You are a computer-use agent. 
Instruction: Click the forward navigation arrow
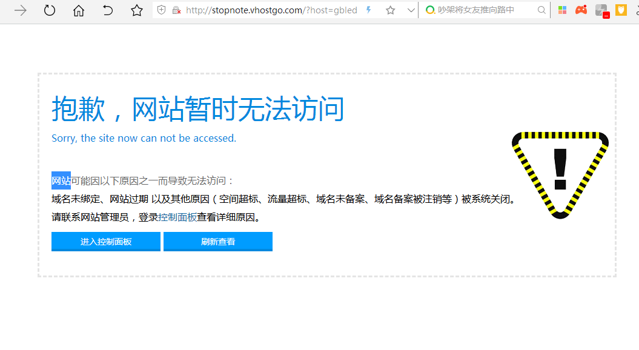[x=21, y=10]
